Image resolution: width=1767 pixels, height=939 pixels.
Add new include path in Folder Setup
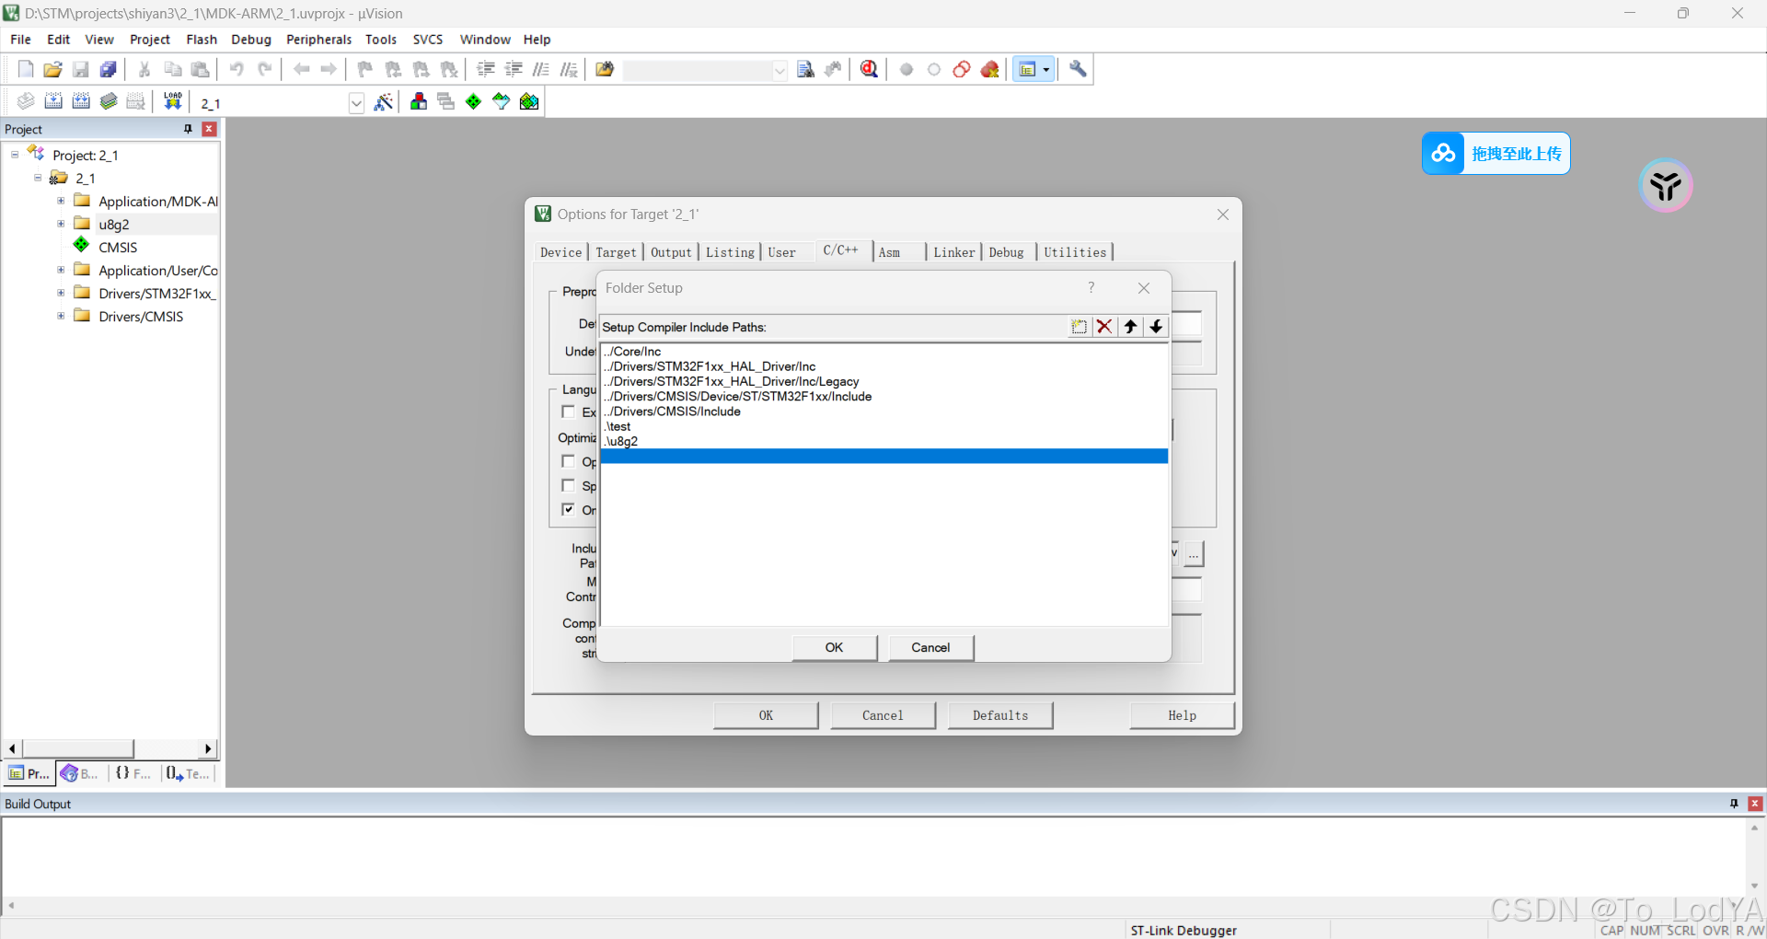(x=1079, y=327)
